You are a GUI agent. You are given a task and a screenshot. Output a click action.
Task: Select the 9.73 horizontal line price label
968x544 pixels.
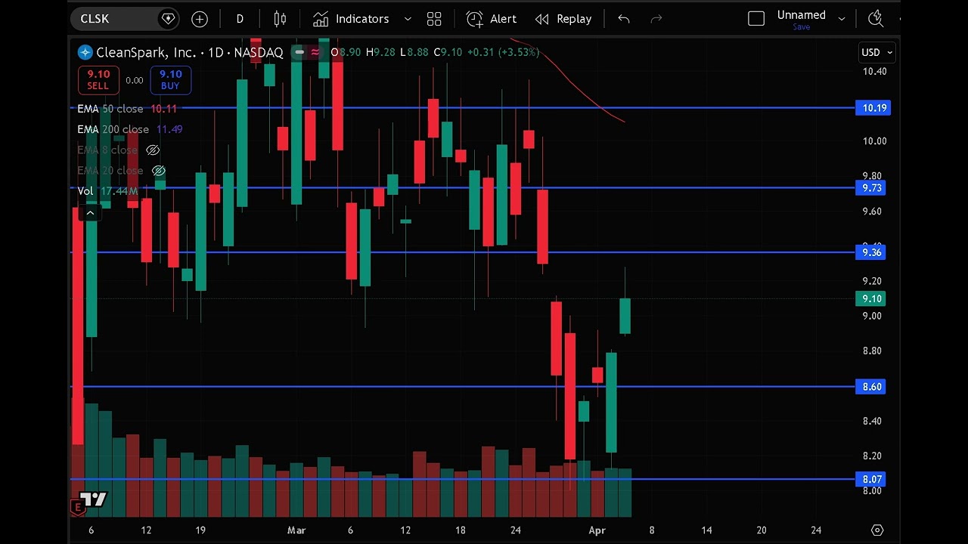871,188
